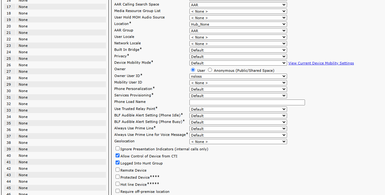This screenshot has width=385, height=195.
Task: Check Require off-premise location checkbox
Action: [117, 191]
